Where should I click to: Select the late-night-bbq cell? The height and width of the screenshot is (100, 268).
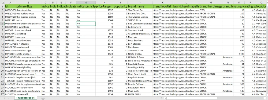coord(28,67)
